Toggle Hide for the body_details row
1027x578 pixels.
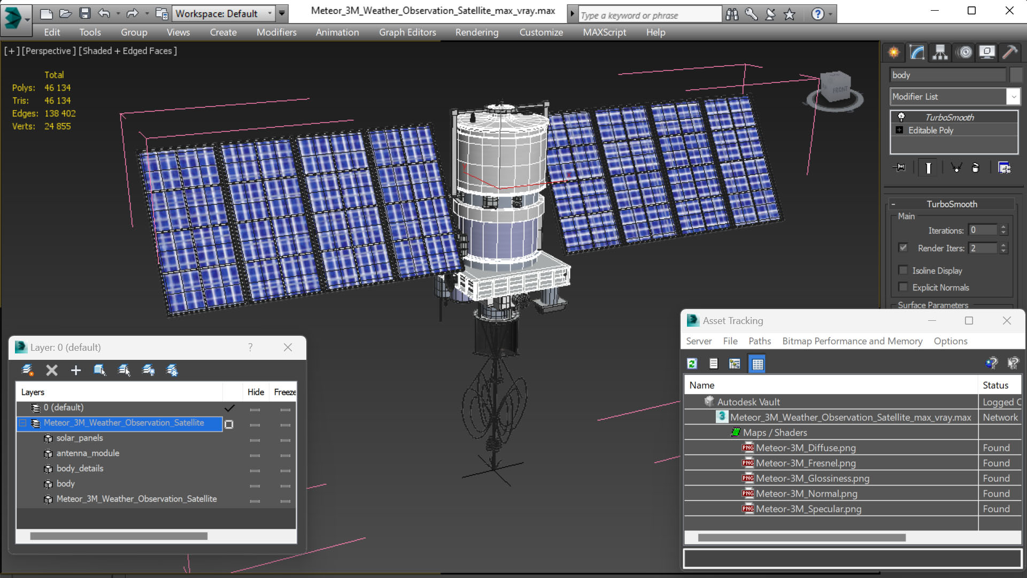255,471
